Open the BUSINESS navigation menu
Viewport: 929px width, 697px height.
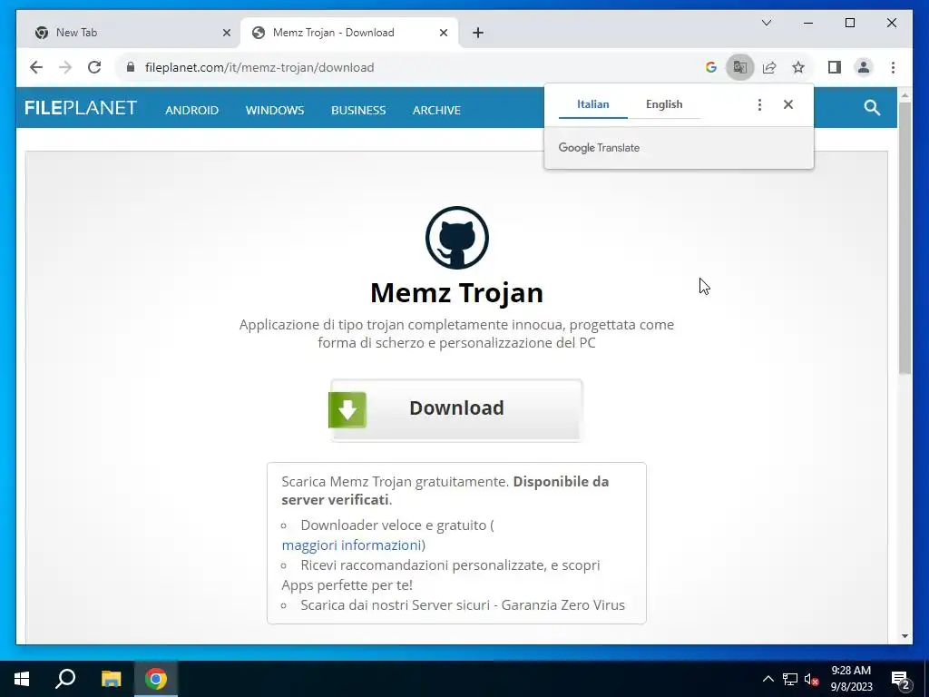click(358, 110)
